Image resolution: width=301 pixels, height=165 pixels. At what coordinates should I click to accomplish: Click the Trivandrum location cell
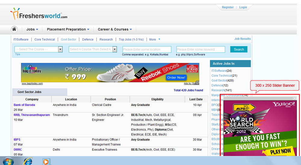[x=60, y=115]
